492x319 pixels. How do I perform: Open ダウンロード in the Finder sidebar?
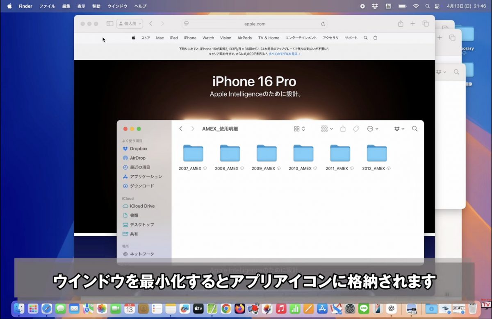pos(142,186)
